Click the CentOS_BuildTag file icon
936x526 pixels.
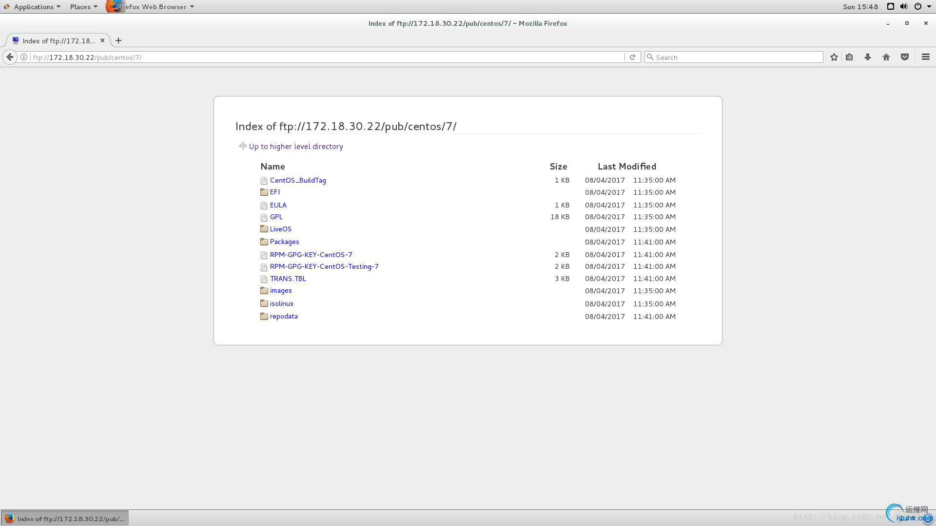[x=264, y=181]
